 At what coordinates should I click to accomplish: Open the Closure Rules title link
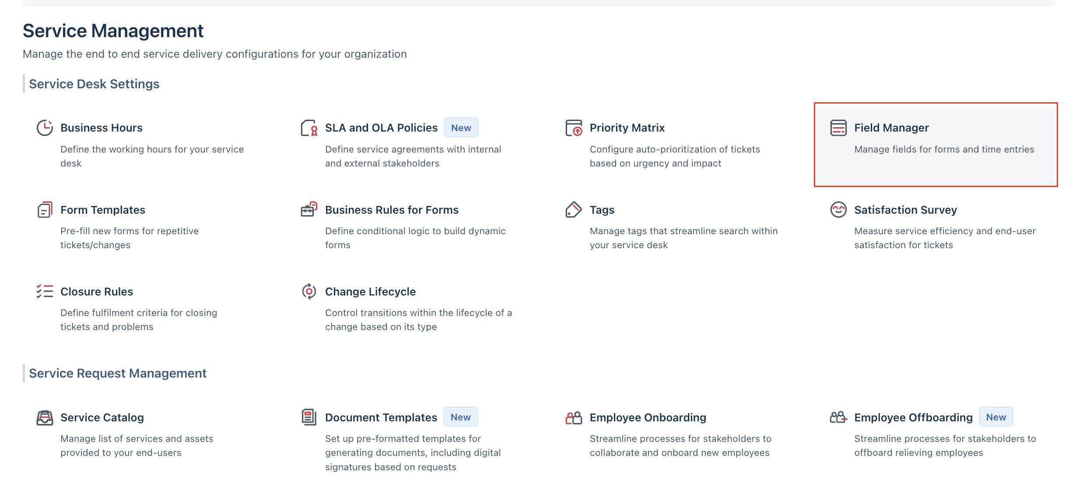[x=97, y=292]
